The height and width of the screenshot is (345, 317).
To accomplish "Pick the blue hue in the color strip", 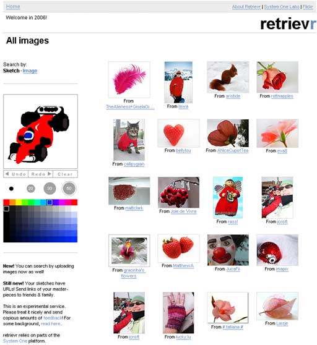I will point(50,202).
